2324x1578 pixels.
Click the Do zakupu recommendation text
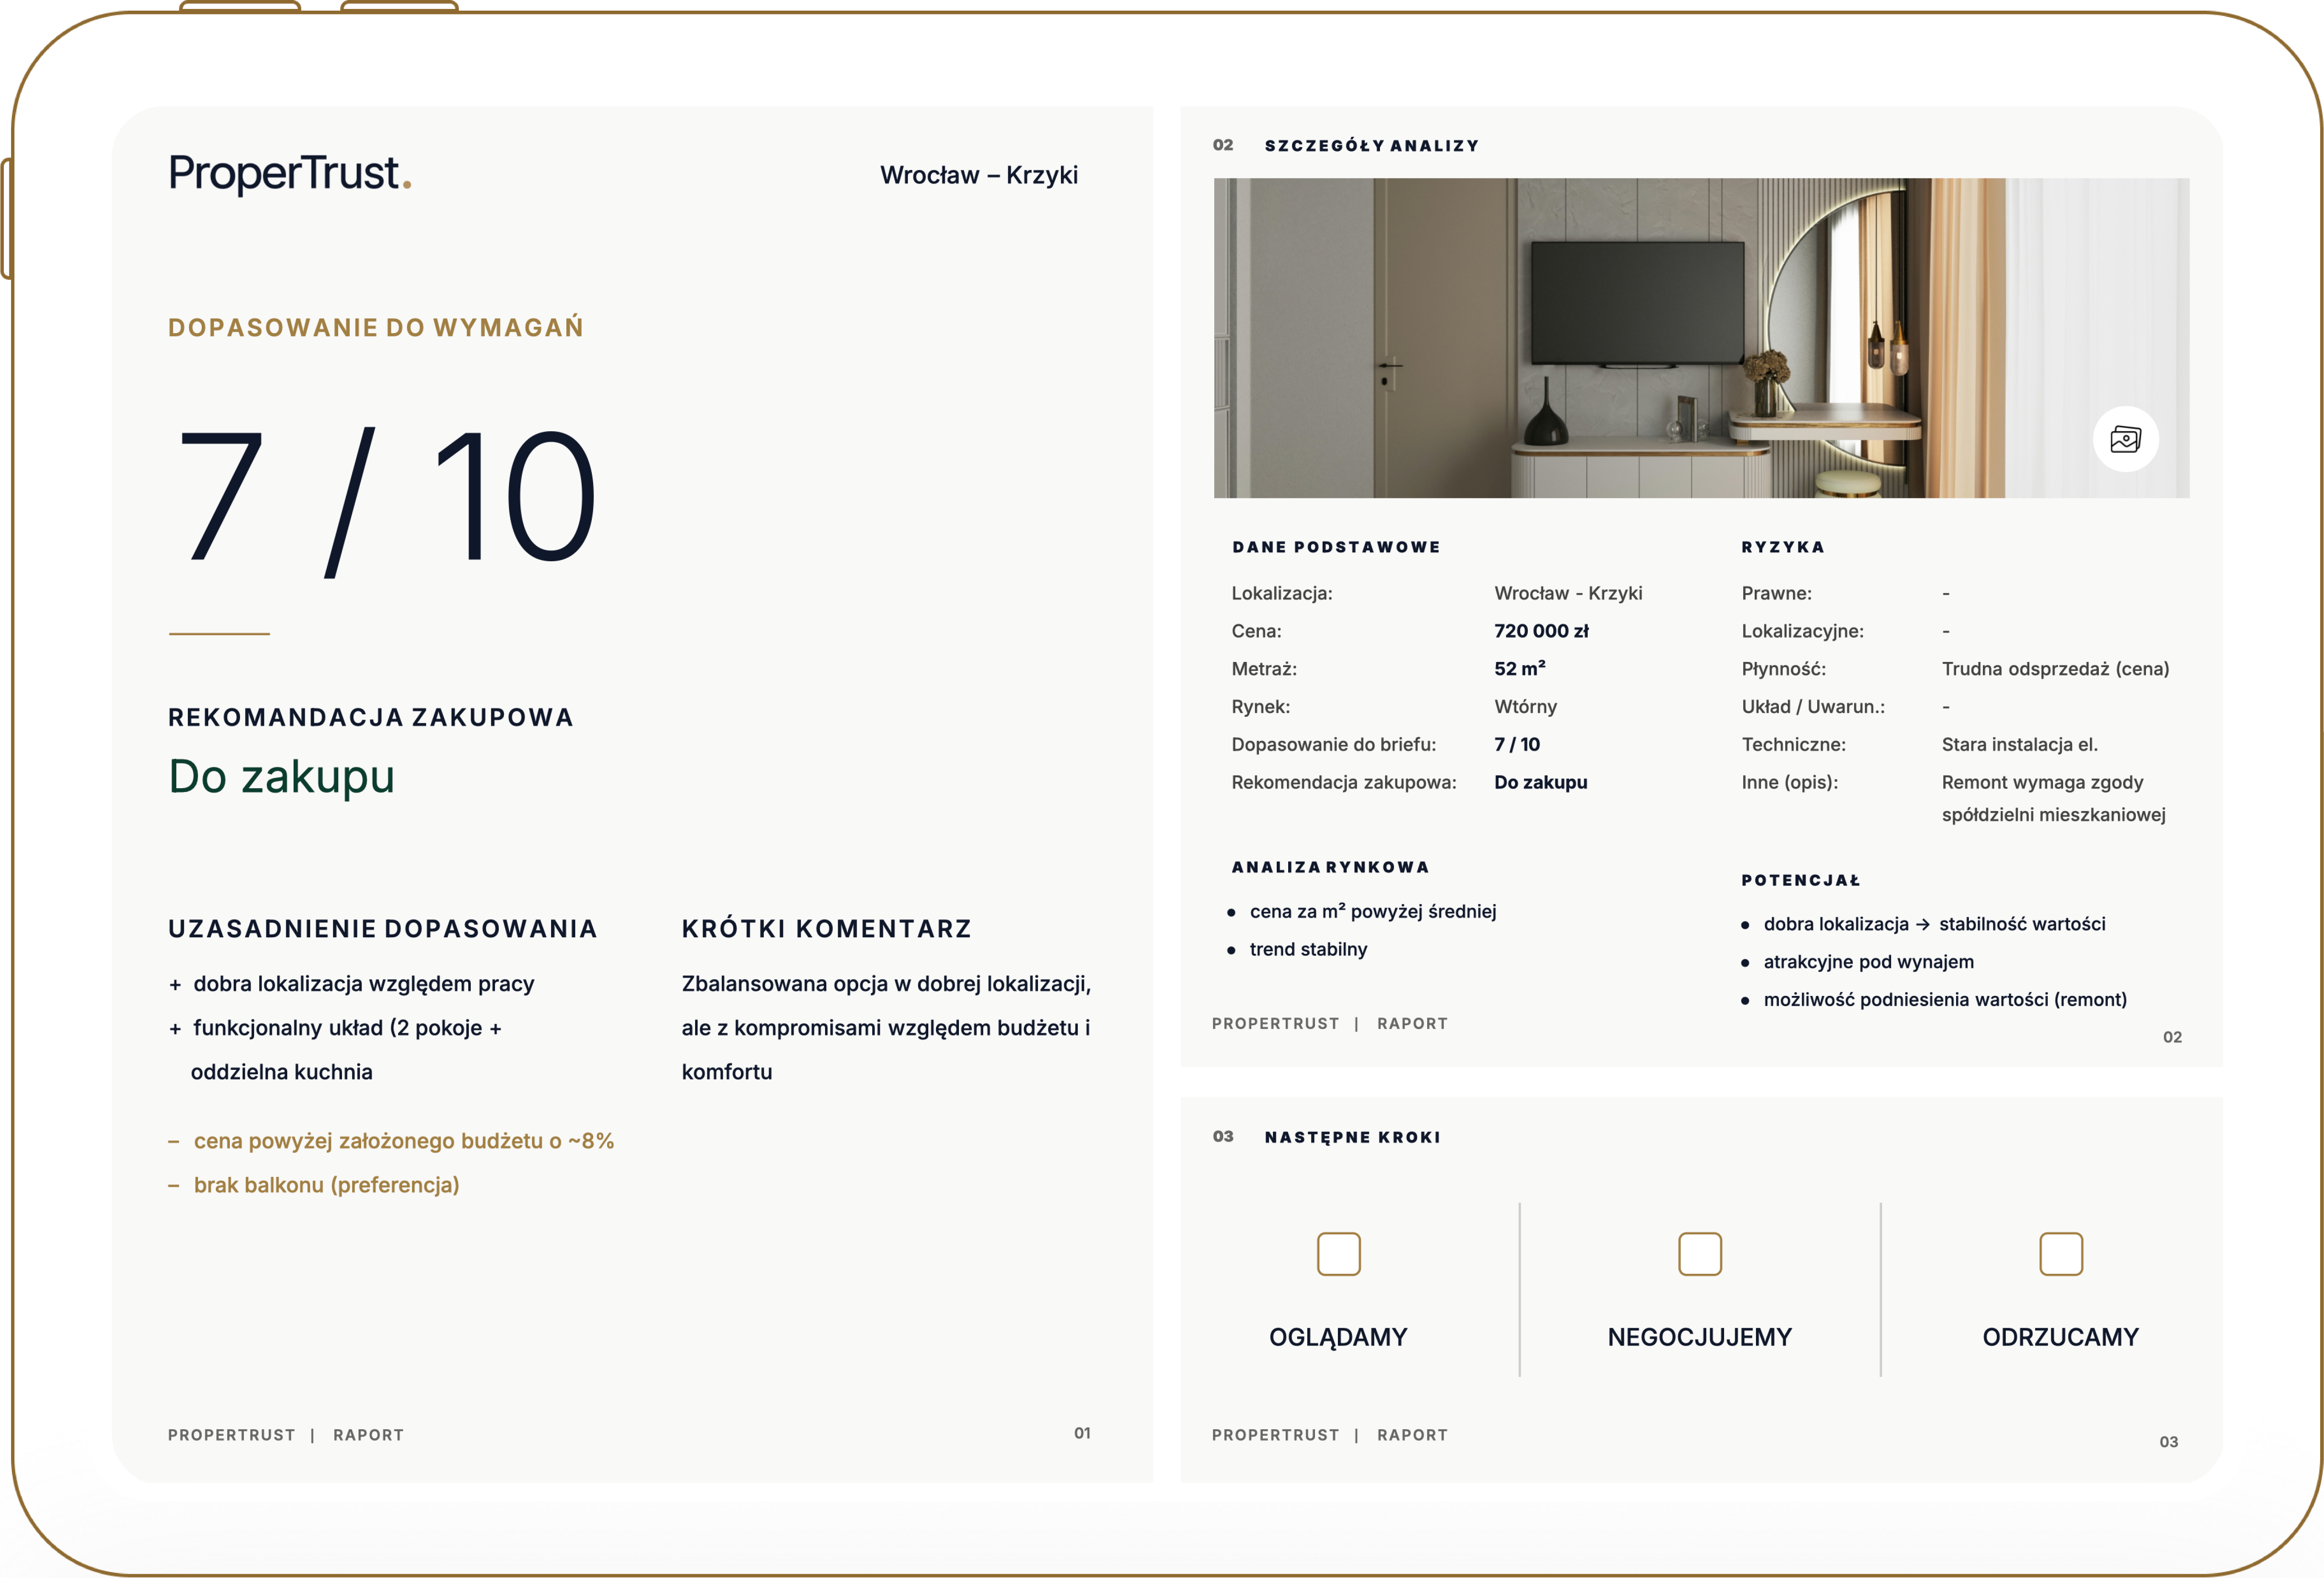282,777
